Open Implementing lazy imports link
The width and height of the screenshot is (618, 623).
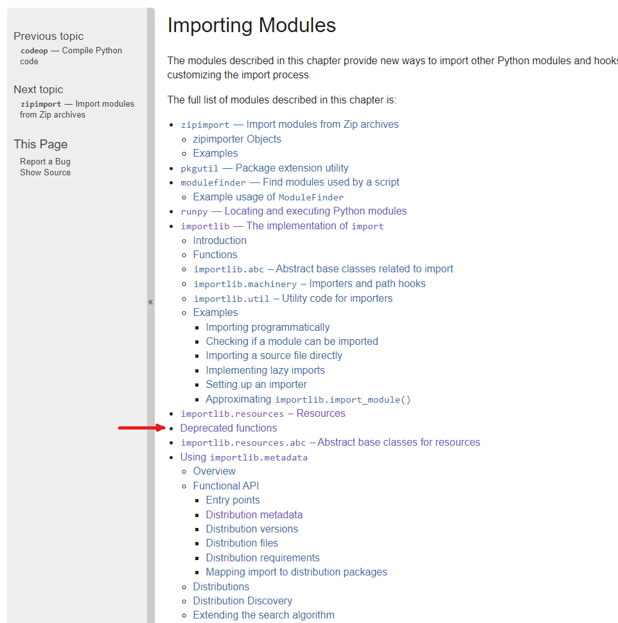[265, 371]
